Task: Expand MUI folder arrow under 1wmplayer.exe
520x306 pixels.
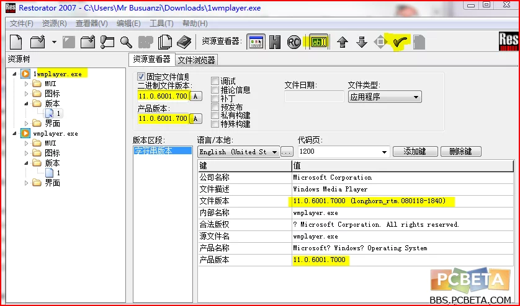Action: tap(27, 84)
